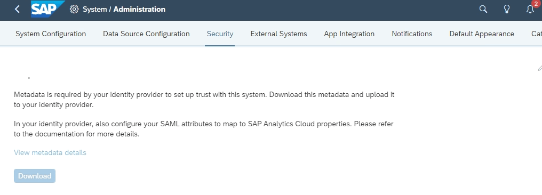Open search with the magnifier icon
Screen dimensions: 542x195
pos(483,9)
